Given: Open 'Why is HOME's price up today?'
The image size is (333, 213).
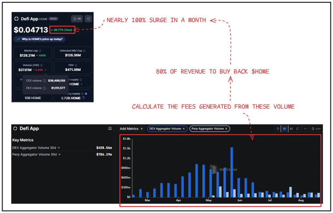Looking at the screenshot, I should (39, 39).
